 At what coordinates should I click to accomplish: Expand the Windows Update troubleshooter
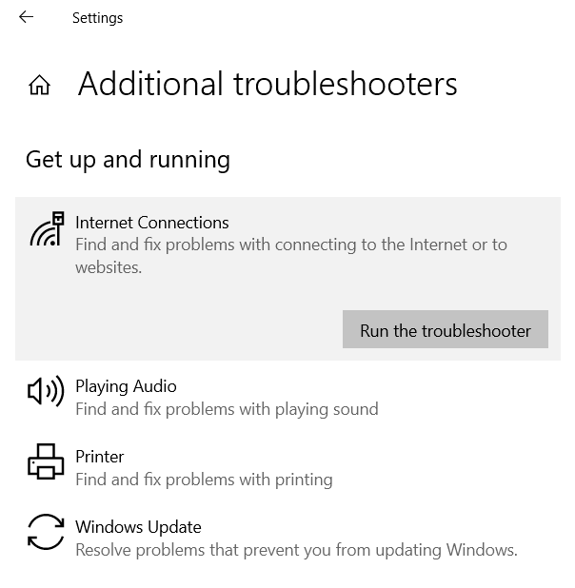(x=138, y=527)
